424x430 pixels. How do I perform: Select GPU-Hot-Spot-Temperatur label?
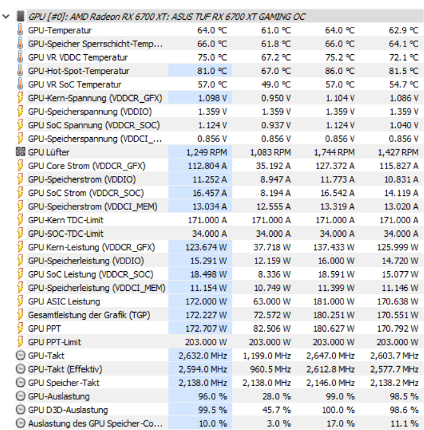point(79,71)
